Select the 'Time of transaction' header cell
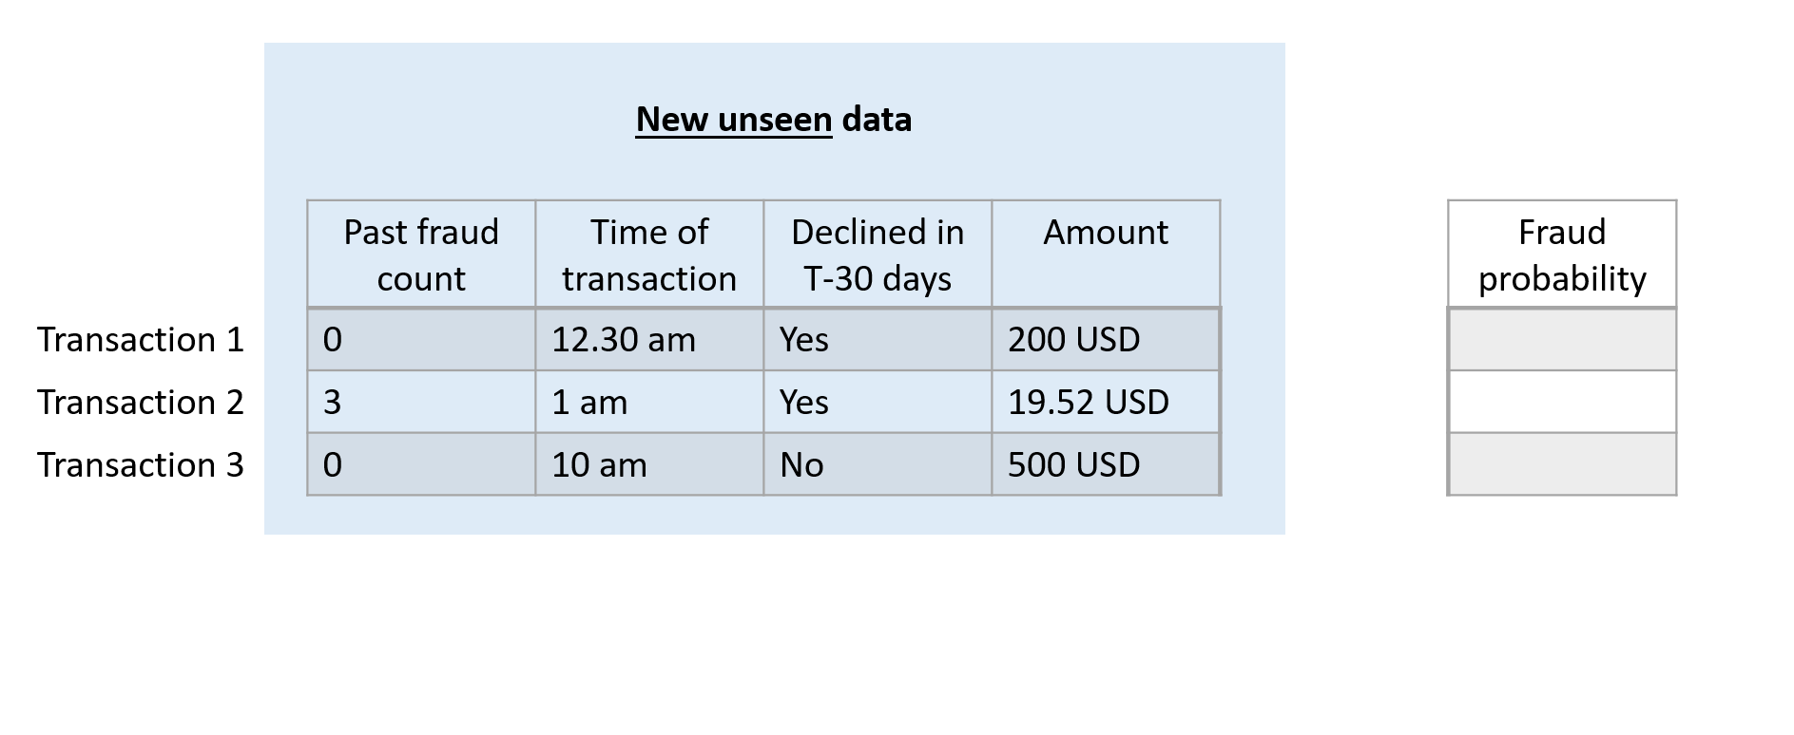The image size is (1794, 735). point(649,254)
